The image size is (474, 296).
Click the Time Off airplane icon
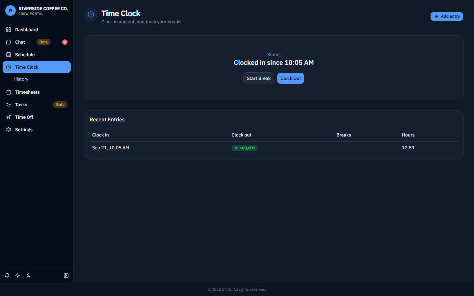point(9,117)
